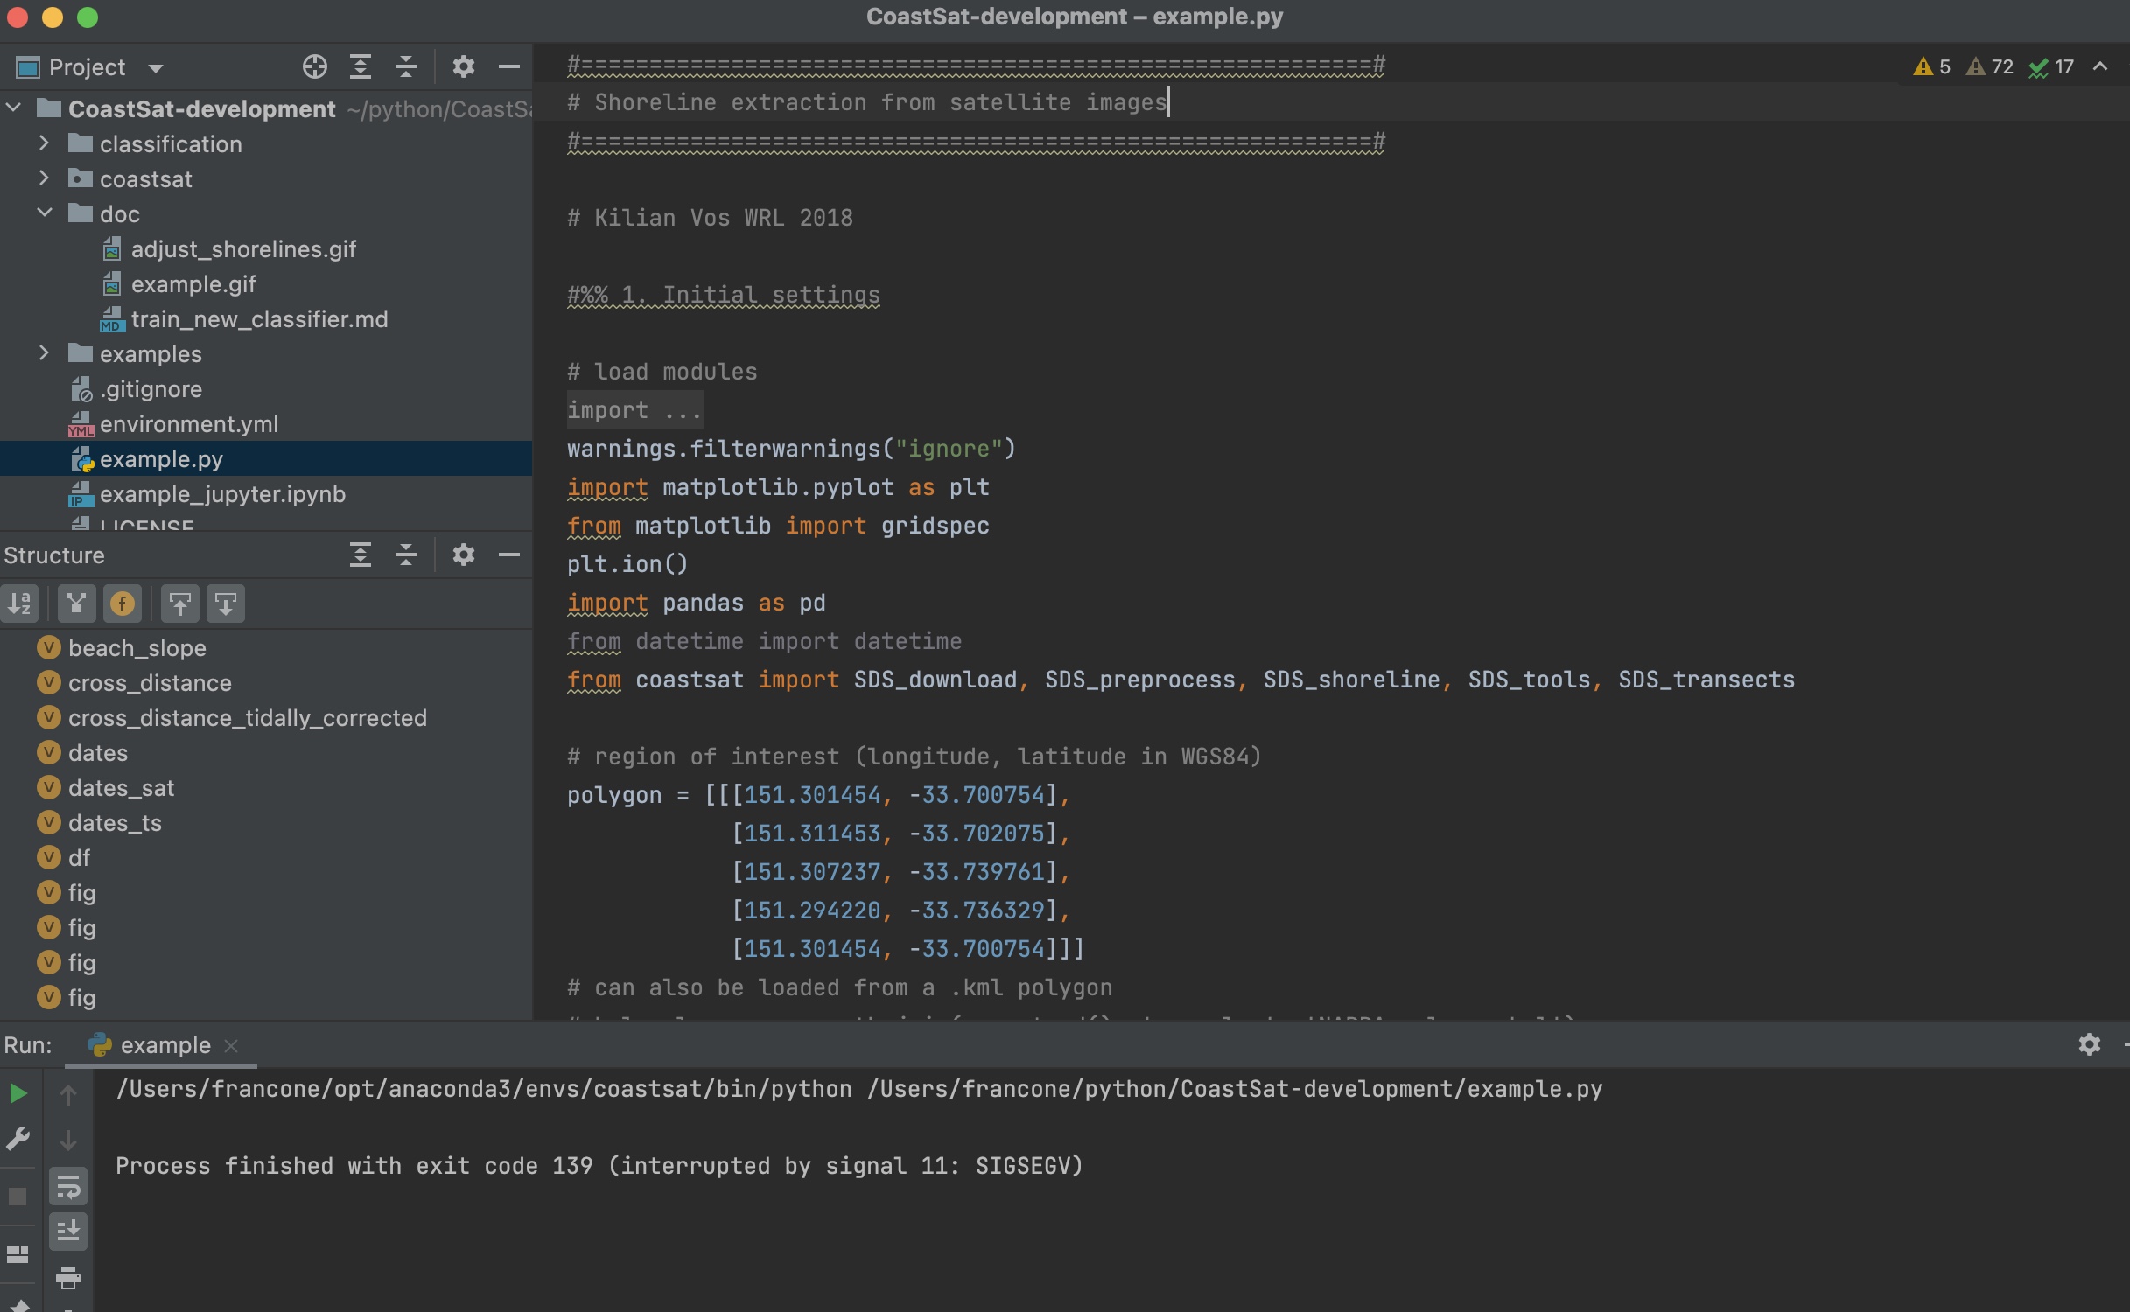Open Run panel settings gear

(x=2089, y=1043)
